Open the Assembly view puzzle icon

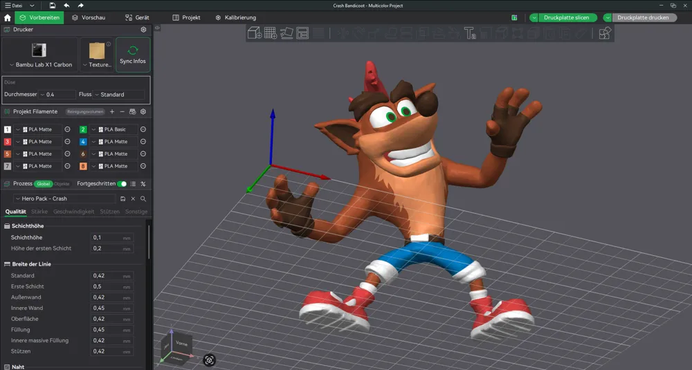tap(605, 33)
